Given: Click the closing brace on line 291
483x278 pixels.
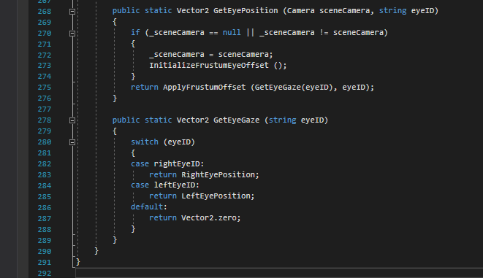Looking at the screenshot, I should click(x=78, y=262).
